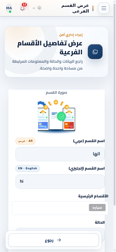Open notifications bell with 12 badge

23,8
